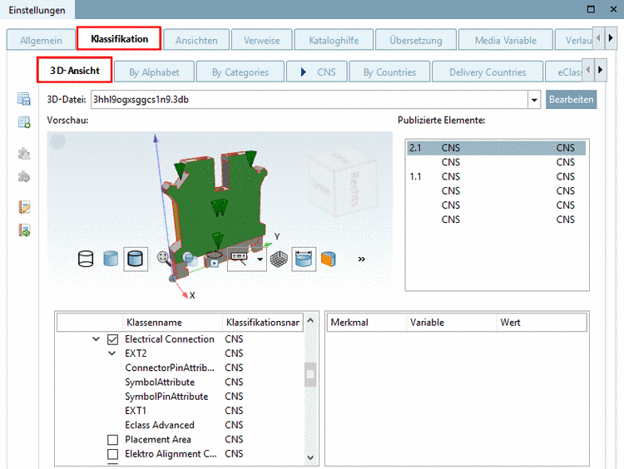Click the Merkmal column header
The height and width of the screenshot is (469, 624).
(366, 322)
